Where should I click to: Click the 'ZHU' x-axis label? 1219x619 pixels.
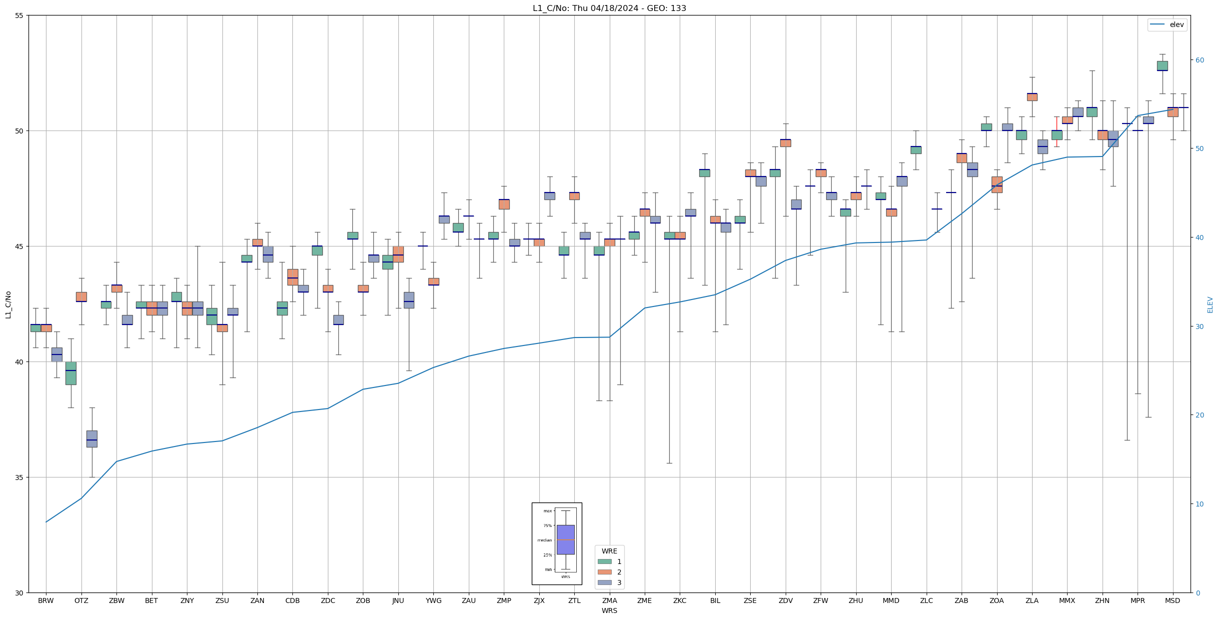(x=856, y=600)
